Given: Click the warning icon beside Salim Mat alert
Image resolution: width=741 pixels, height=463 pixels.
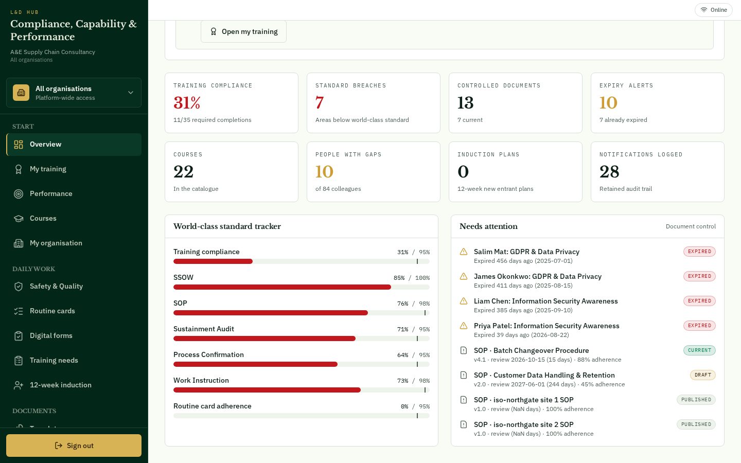Looking at the screenshot, I should pos(464,252).
